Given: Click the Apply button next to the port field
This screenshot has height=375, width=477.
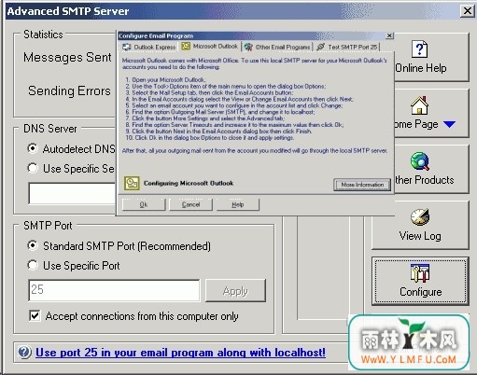Looking at the screenshot, I should coord(235,291).
